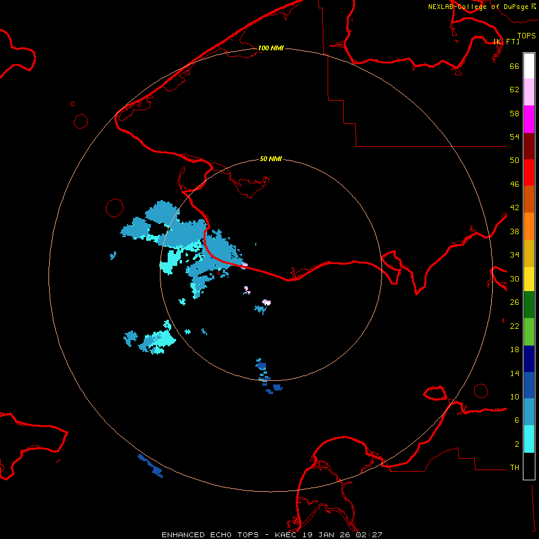Click the "TH" threshold label
Viewport: 539px width, 539px height.
pyautogui.click(x=514, y=468)
